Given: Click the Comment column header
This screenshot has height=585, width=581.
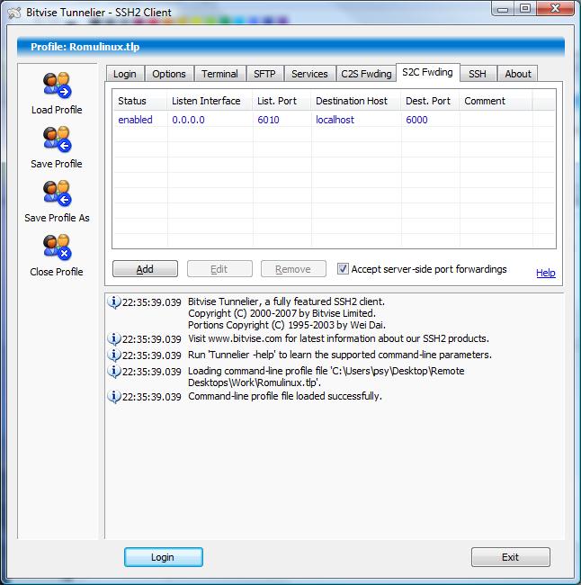Looking at the screenshot, I should 496,101.
